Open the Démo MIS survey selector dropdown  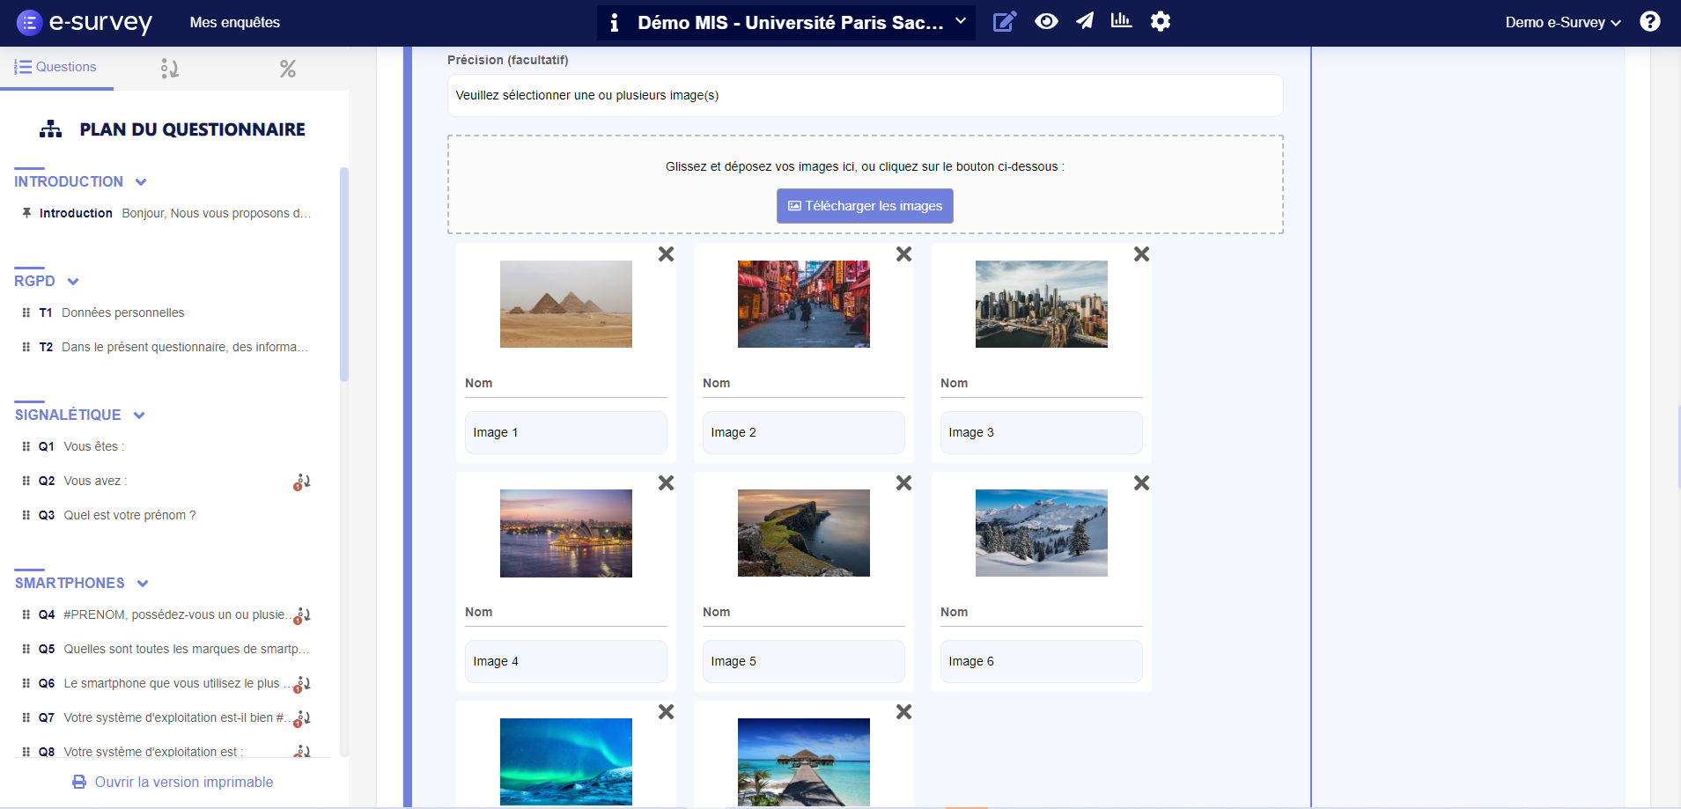pos(961,21)
